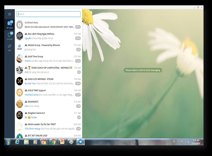The height and width of the screenshot is (156, 212).
Task: Open Đọc Lệnh Hàng Ngày Wefinex chat avatar
Action: coord(20,36)
